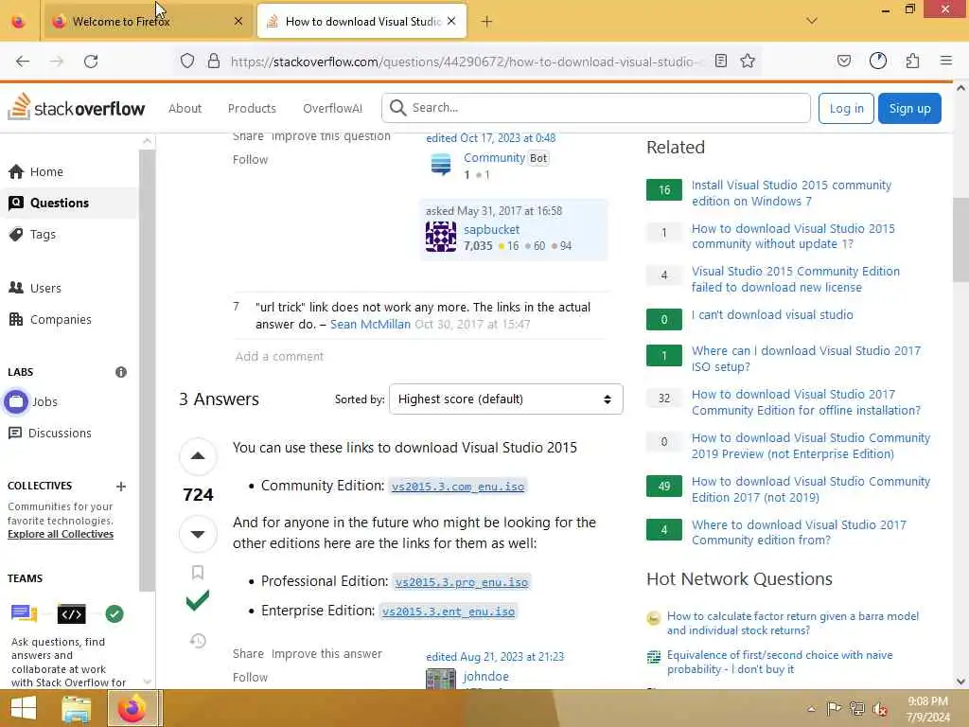
Task: Downvote the answer with 724 score
Action: coord(198,534)
